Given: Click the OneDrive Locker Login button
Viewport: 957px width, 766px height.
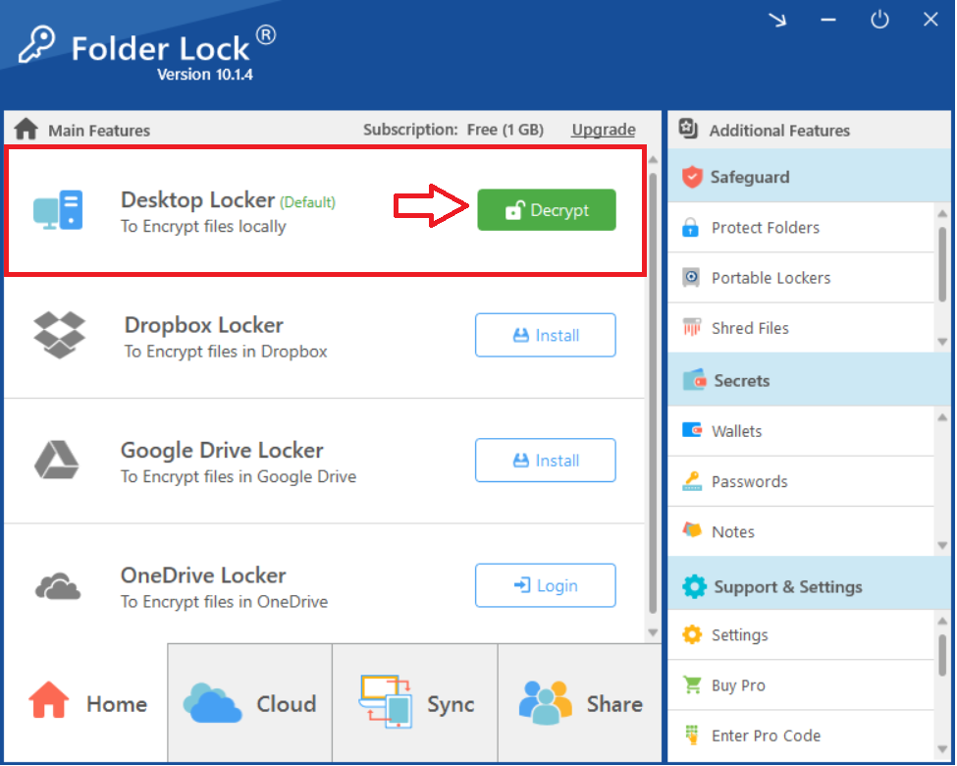Looking at the screenshot, I should pyautogui.click(x=545, y=585).
